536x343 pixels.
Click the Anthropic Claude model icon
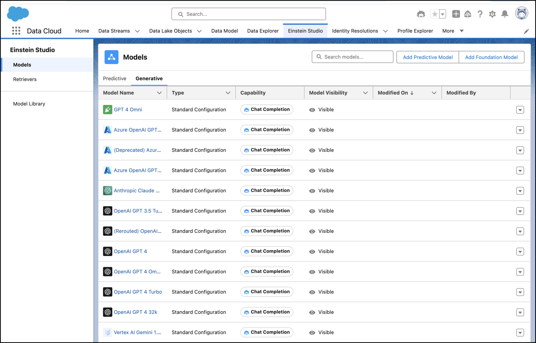click(x=108, y=191)
